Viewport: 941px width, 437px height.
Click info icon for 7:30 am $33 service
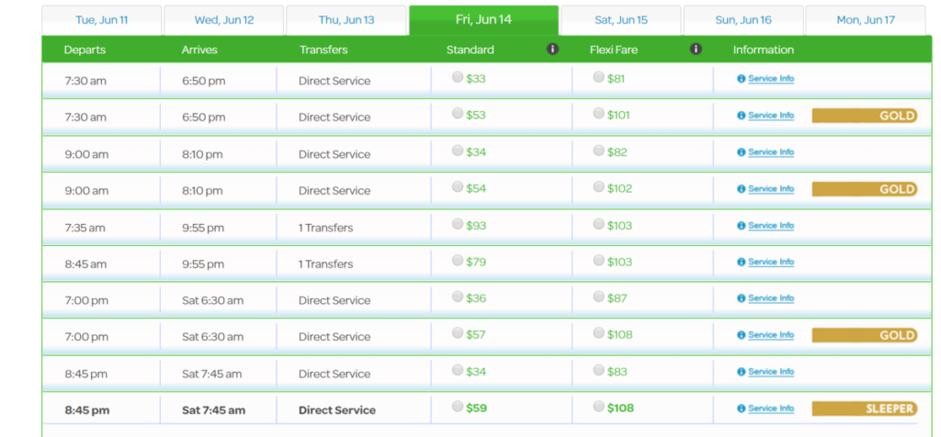(742, 79)
